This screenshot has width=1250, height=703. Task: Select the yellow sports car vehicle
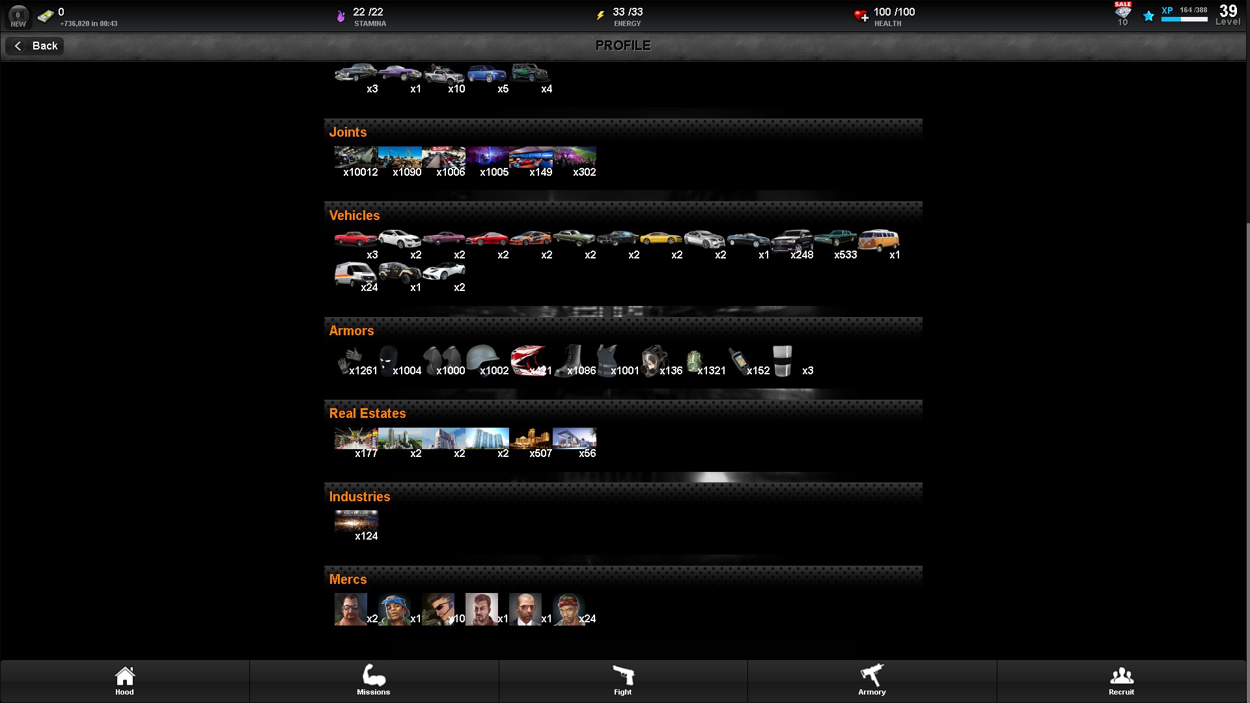click(660, 239)
